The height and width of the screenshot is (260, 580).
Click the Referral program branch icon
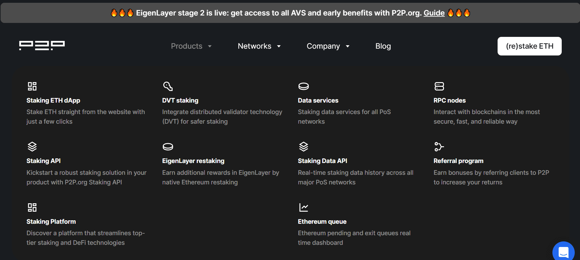439,147
